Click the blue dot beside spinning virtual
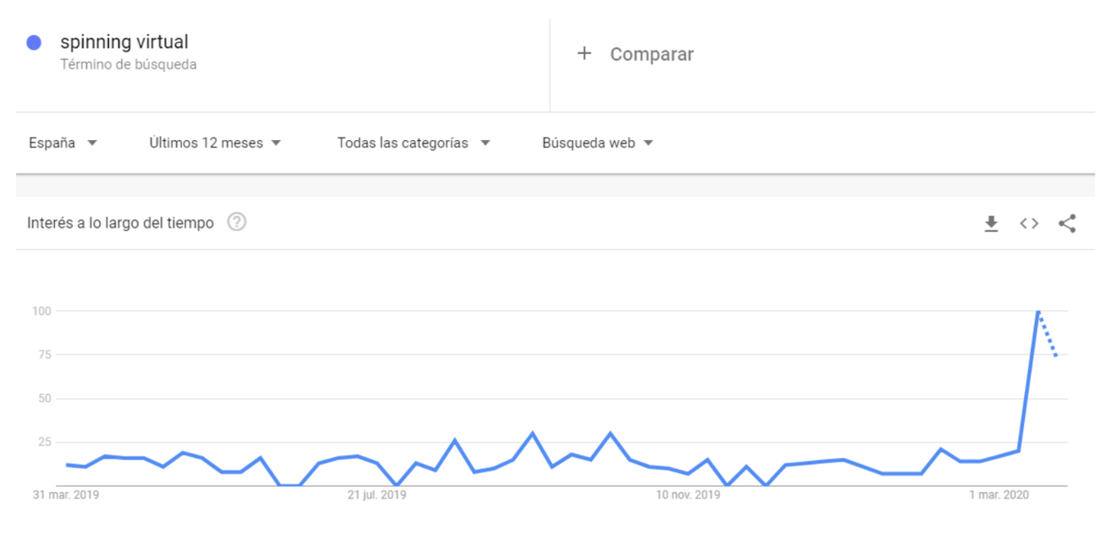This screenshot has width=1120, height=547. (34, 43)
